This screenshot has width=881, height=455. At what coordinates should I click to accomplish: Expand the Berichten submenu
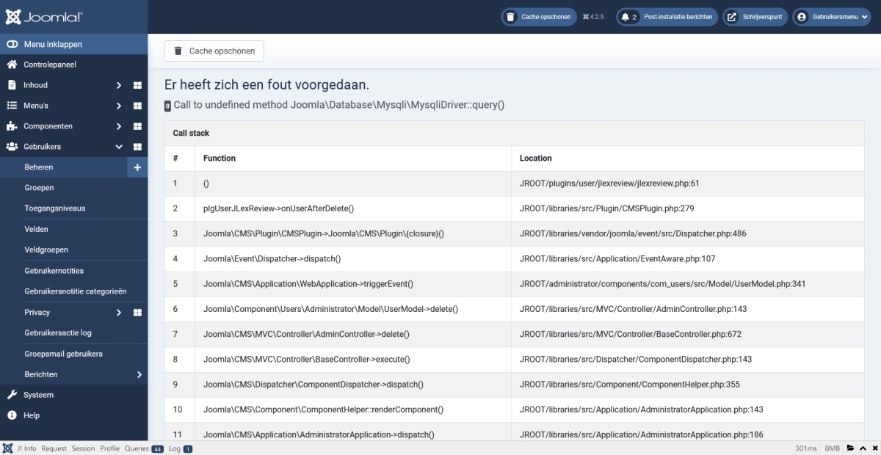click(x=139, y=374)
